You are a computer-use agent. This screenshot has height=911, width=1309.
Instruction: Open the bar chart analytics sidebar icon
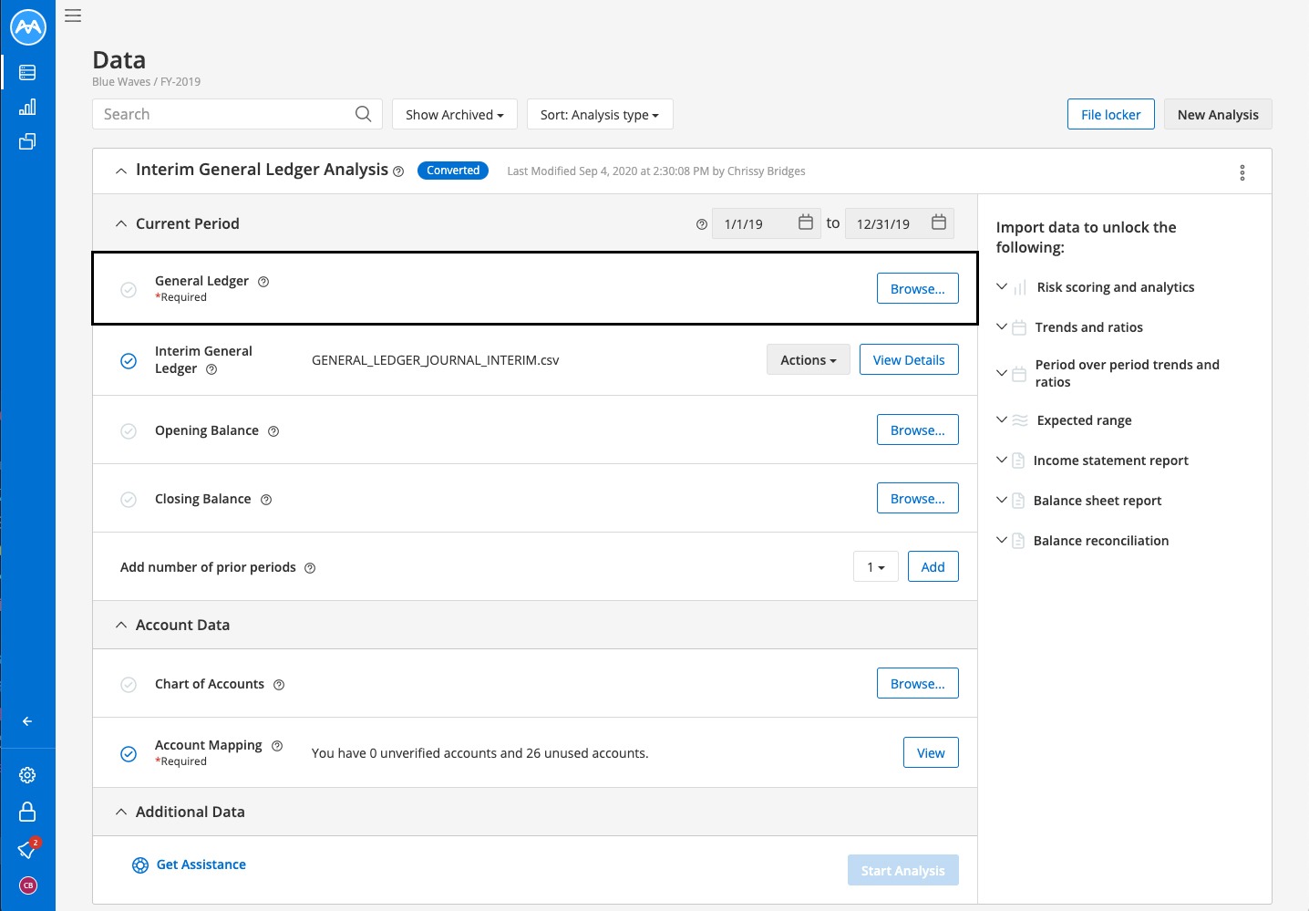(x=27, y=107)
